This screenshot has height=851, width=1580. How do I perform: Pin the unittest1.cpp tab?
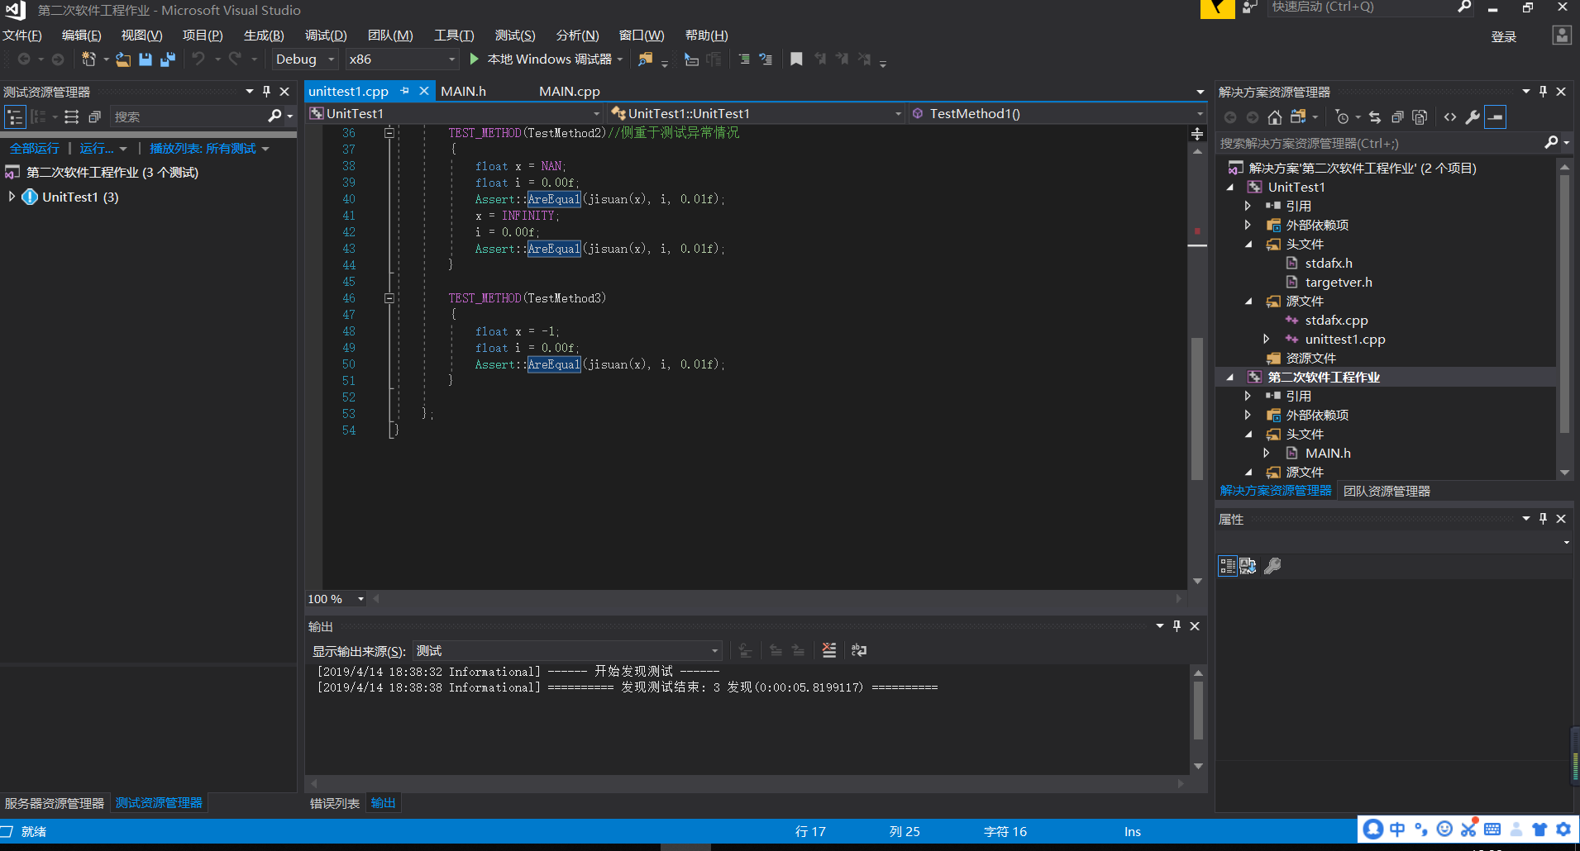(405, 91)
